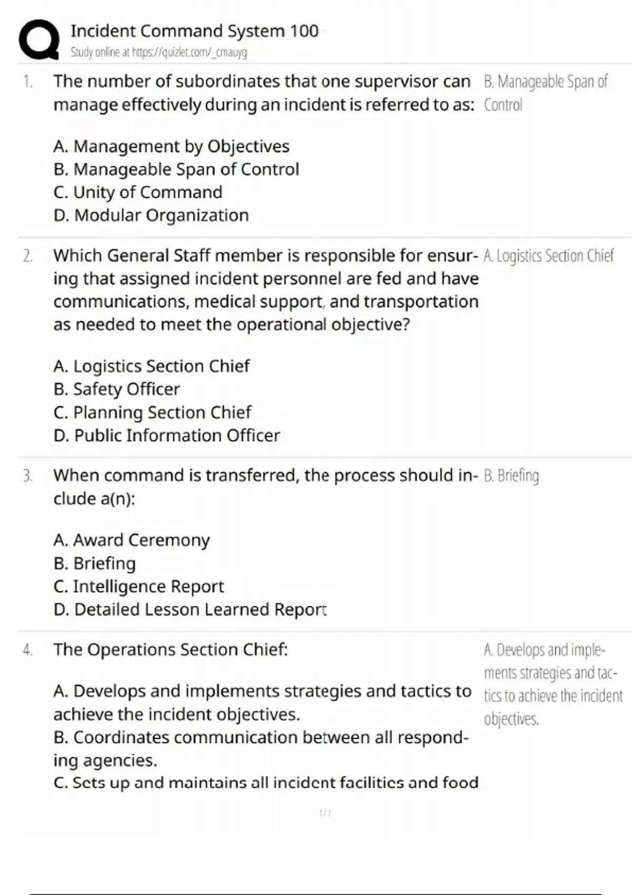The width and height of the screenshot is (632, 895).
Task: Click question number 2 marker
Action: (x=27, y=256)
